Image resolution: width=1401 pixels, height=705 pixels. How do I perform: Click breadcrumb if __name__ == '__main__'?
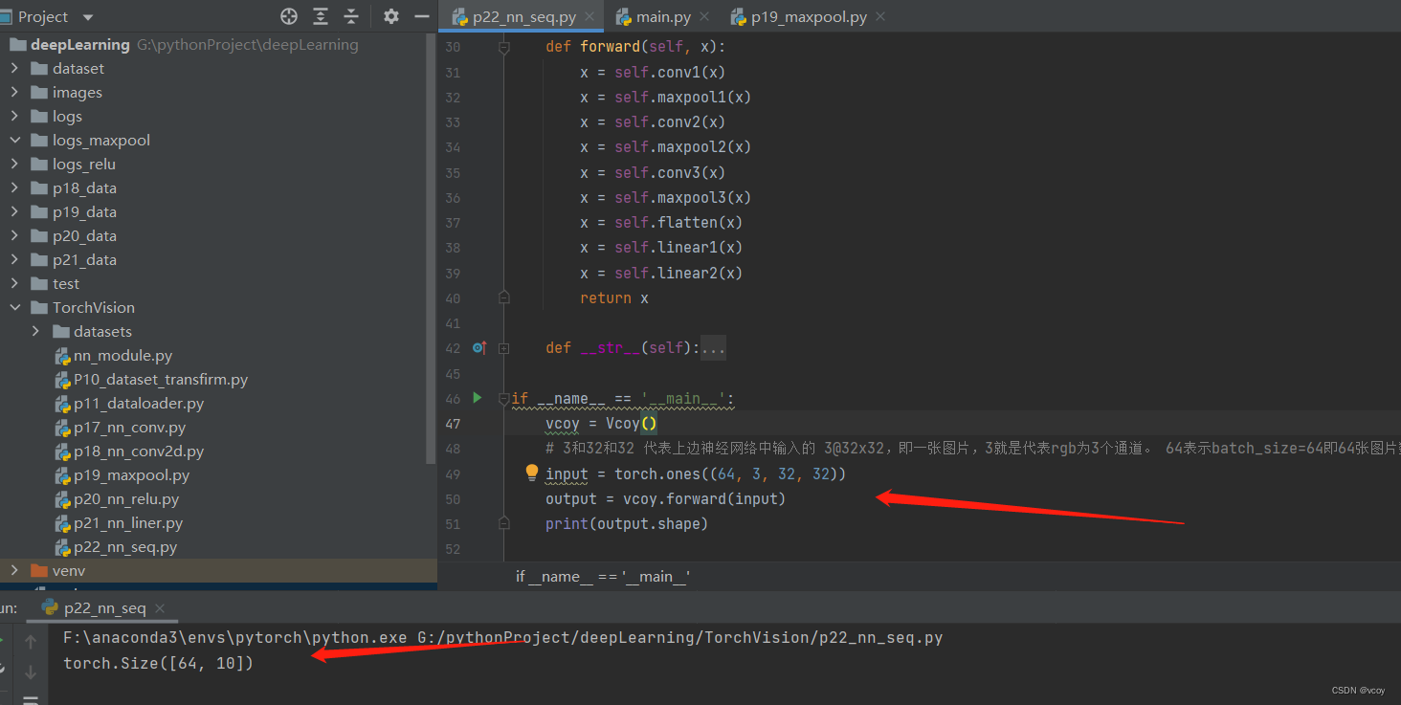603,576
